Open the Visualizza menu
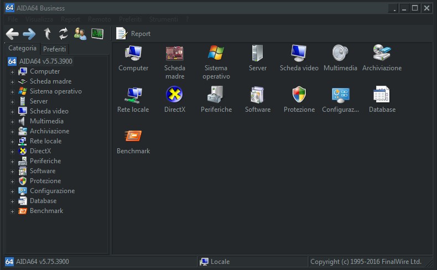 [39, 19]
